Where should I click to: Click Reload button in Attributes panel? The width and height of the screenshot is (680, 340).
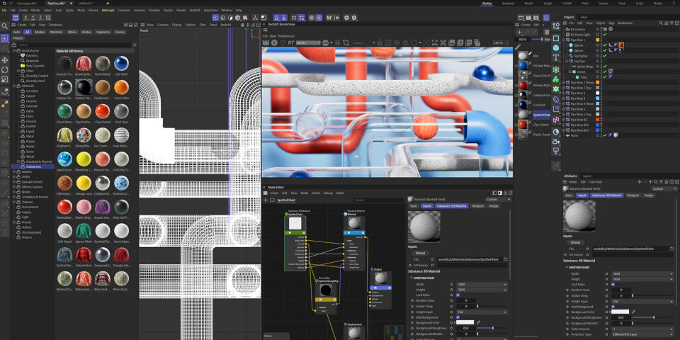coord(574,242)
